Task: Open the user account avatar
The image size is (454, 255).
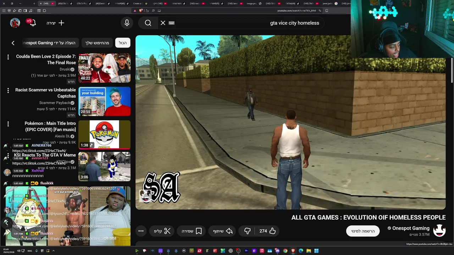Action: [x=15, y=23]
